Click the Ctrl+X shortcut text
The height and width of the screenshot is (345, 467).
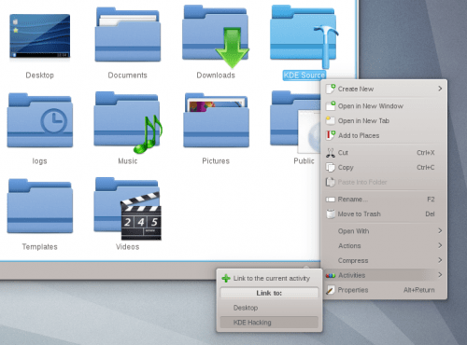click(x=426, y=153)
